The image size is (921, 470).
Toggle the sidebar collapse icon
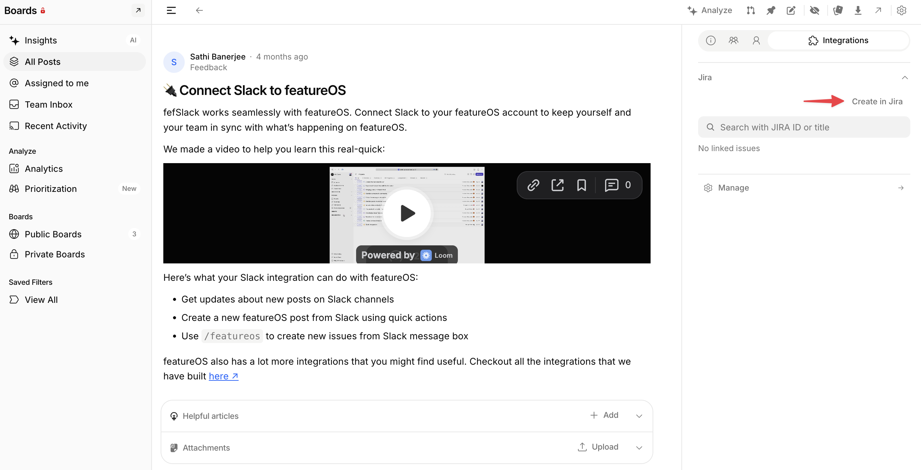(171, 10)
